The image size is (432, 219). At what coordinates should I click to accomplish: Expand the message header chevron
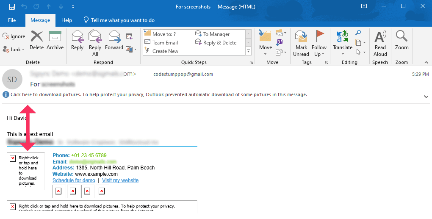[426, 97]
